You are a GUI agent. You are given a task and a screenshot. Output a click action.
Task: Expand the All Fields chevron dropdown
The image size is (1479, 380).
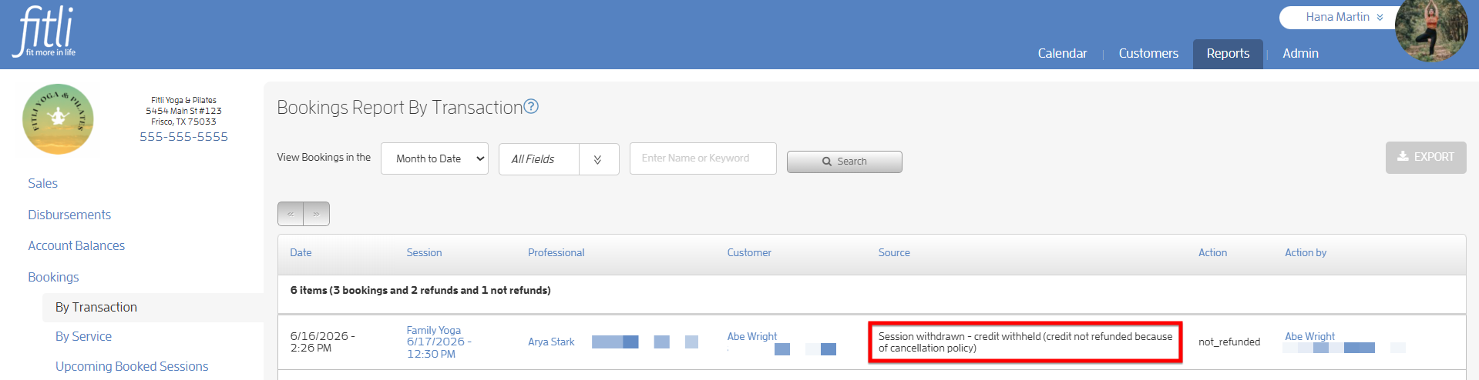[x=598, y=159]
